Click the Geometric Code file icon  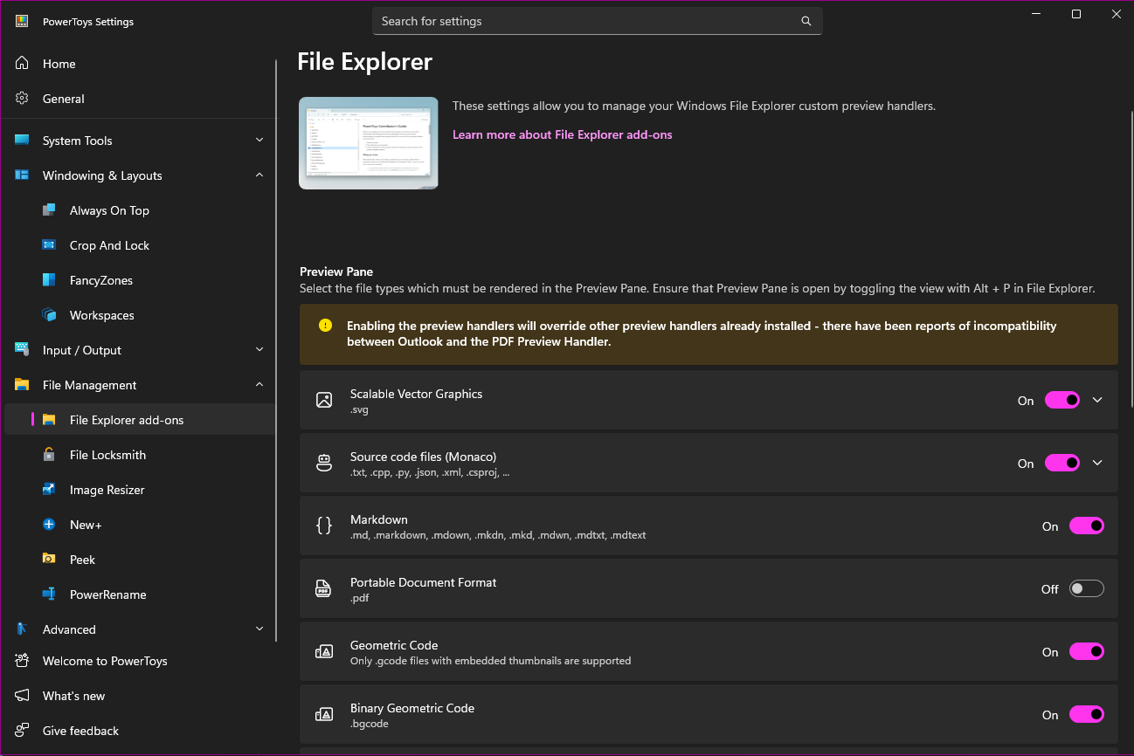pyautogui.click(x=324, y=652)
